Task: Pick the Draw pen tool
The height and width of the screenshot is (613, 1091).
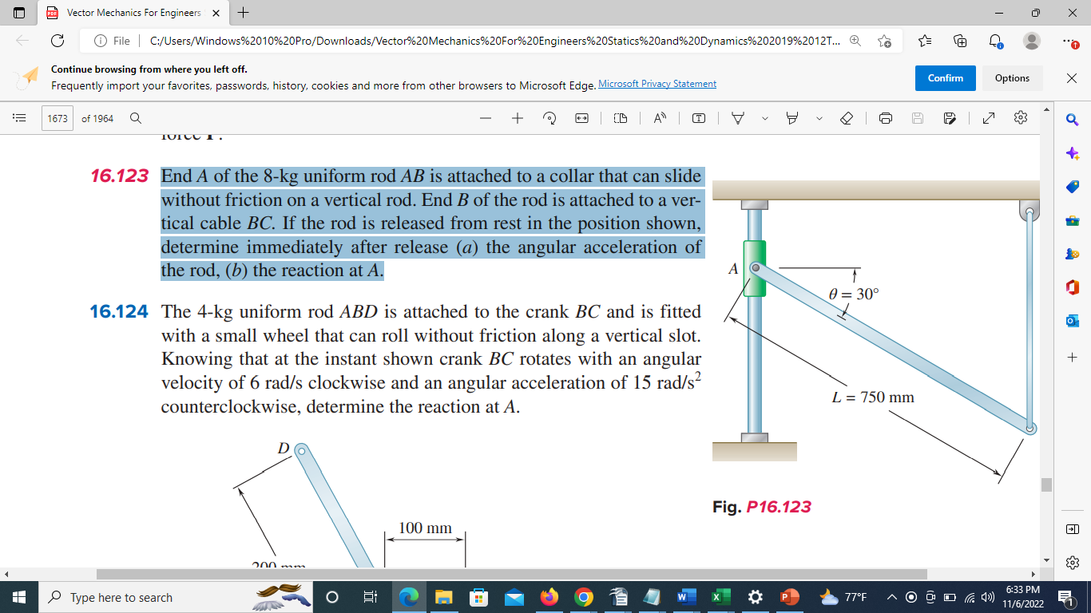Action: click(738, 117)
